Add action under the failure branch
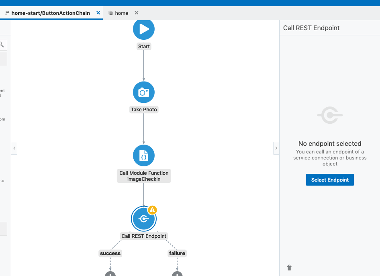 pos(177,274)
